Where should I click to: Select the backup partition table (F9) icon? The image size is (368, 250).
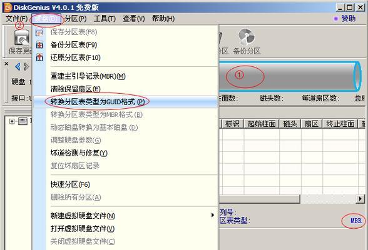pos(39,45)
